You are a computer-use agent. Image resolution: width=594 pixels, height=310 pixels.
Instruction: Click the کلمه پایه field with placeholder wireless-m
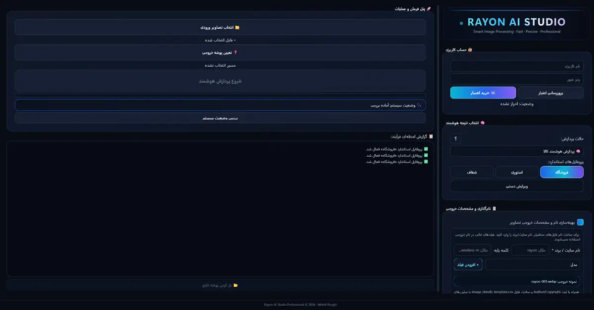point(472,250)
